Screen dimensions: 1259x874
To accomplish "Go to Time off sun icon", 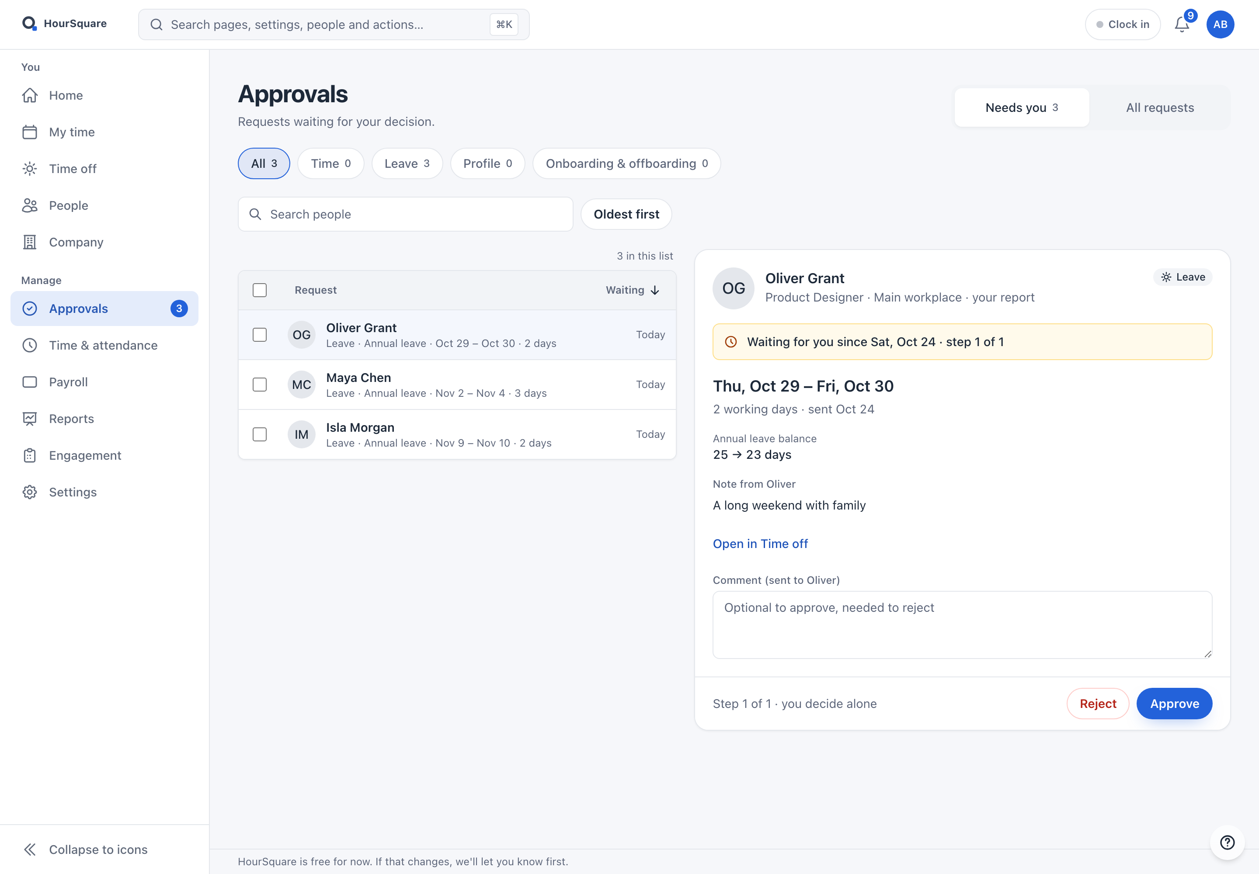I will (30, 169).
